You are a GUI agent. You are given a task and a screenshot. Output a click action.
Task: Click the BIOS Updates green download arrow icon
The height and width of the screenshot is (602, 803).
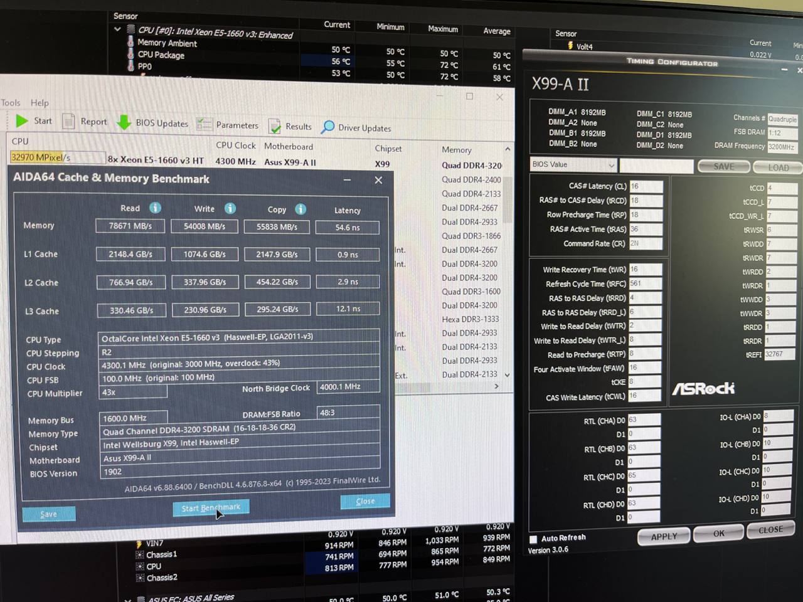click(x=124, y=122)
